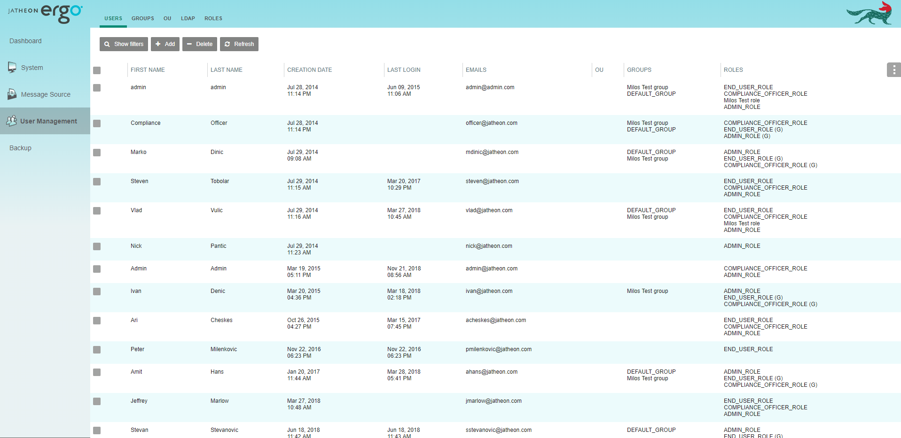
Task: Delete selected users
Action: tap(200, 44)
